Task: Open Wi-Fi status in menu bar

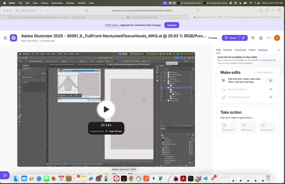Action: (251, 3)
